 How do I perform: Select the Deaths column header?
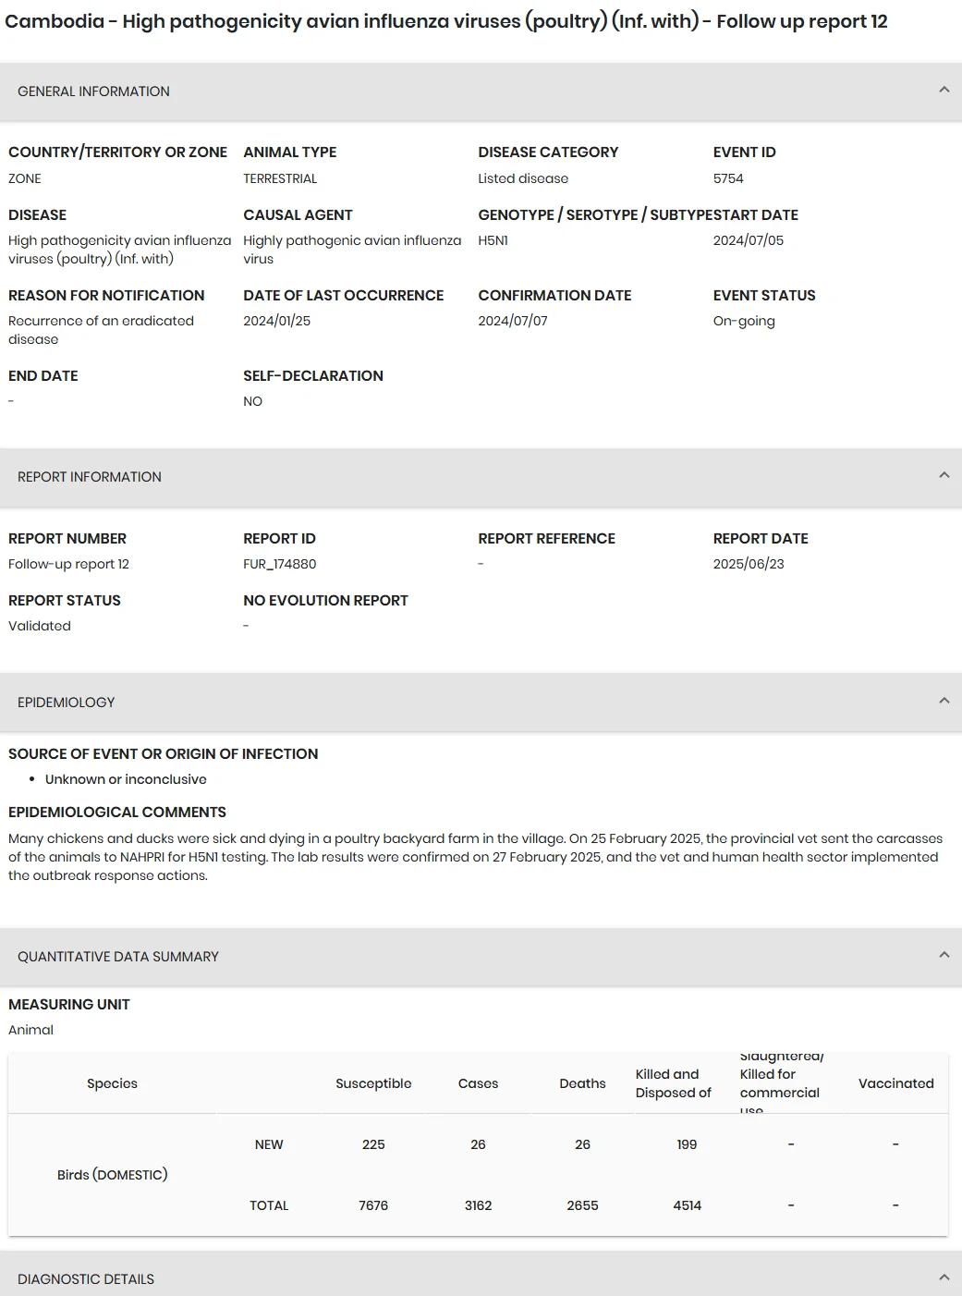pyautogui.click(x=582, y=1083)
